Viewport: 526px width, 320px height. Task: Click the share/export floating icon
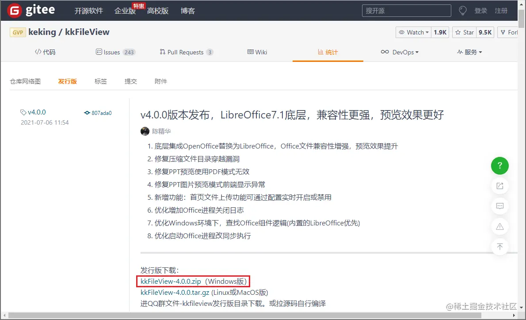tap(499, 186)
